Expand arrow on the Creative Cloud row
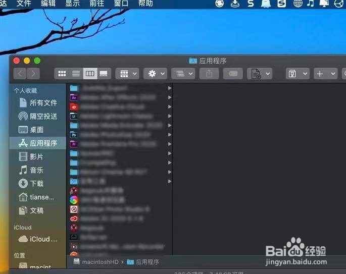The width and height of the screenshot is (346, 274). (x=170, y=106)
